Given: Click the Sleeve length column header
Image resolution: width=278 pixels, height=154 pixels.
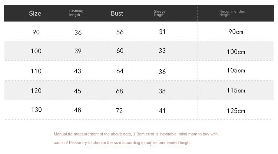Looking at the screenshot, I should pos(159,13).
